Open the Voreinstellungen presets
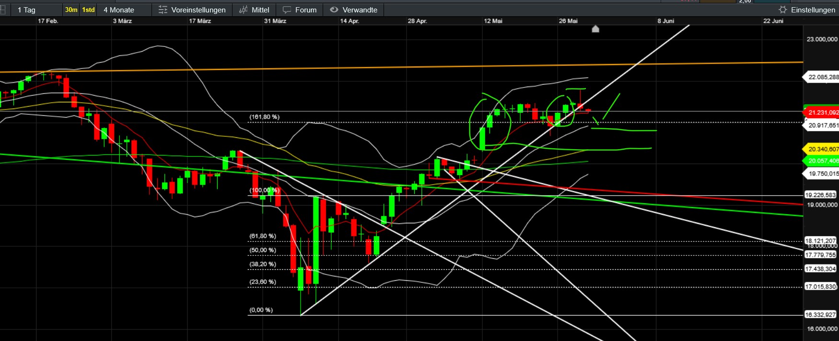Image resolution: width=839 pixels, height=341 pixels. [x=192, y=10]
